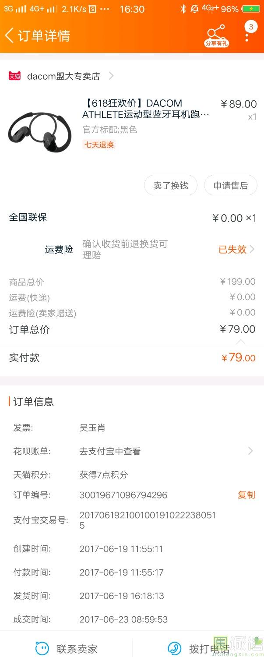Expand the 已失效 shipping insurance arrow
264x657 pixels.
252,250
